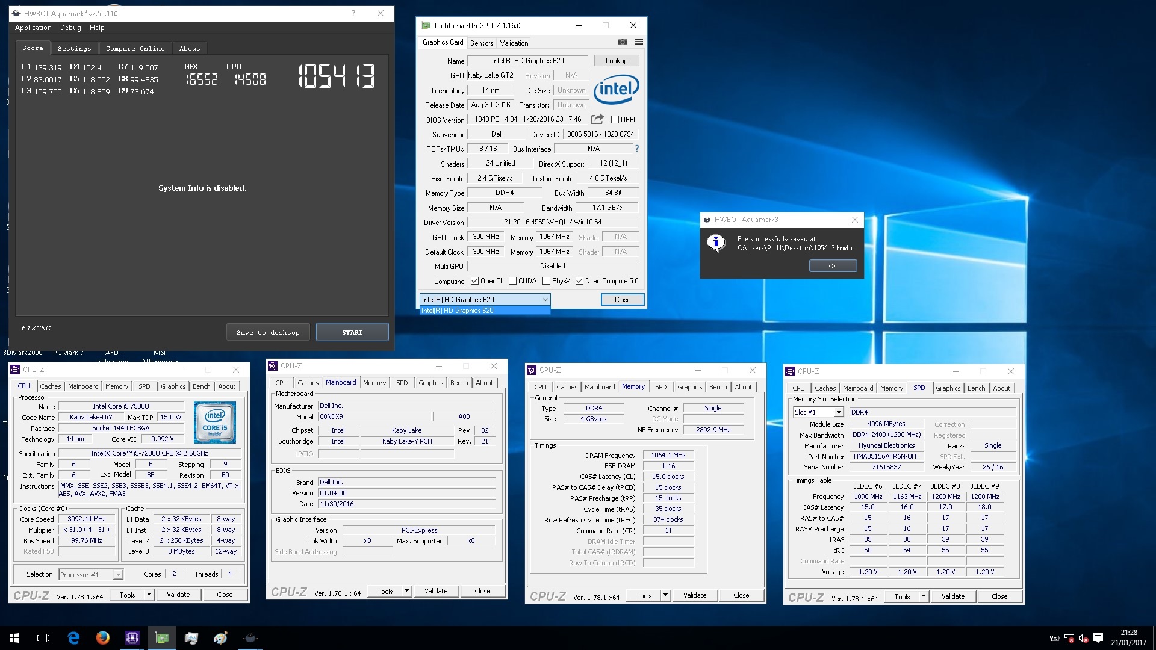Click the Bus Interface question mark icon

(636, 149)
